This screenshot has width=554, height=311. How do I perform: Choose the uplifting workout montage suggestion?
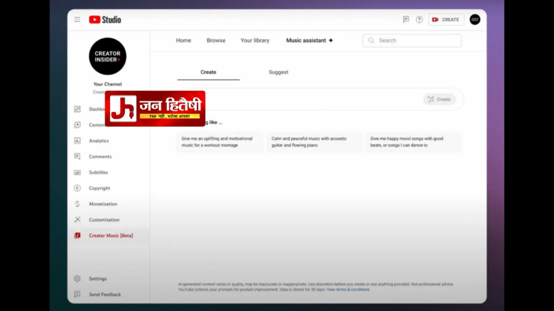coord(220,142)
